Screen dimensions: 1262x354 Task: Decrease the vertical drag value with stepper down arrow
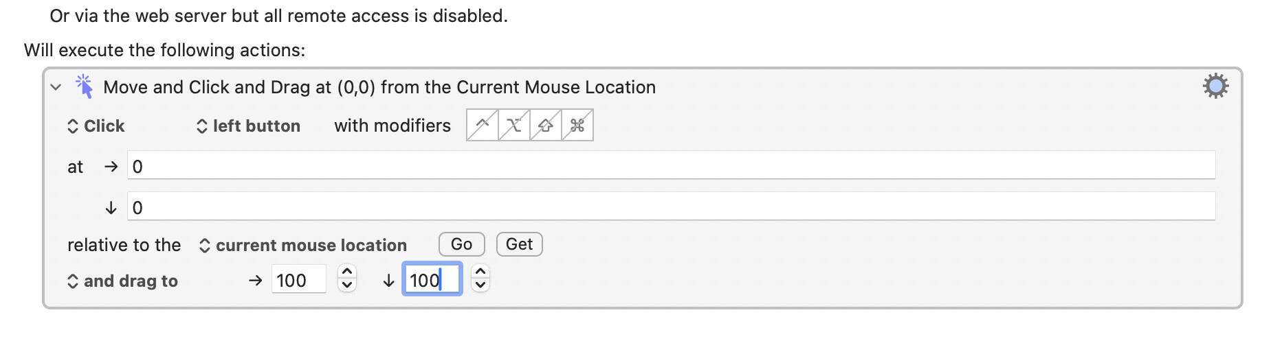pos(480,285)
